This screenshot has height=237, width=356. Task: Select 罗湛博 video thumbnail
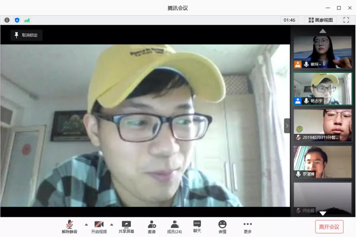tap(323, 162)
